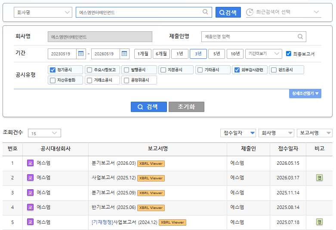
Task: Select the 3년 period
Action: pos(198,54)
